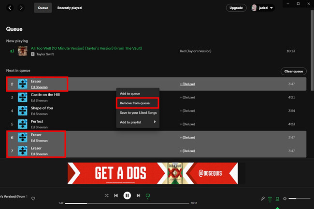Skip to the previous track

[116, 195]
